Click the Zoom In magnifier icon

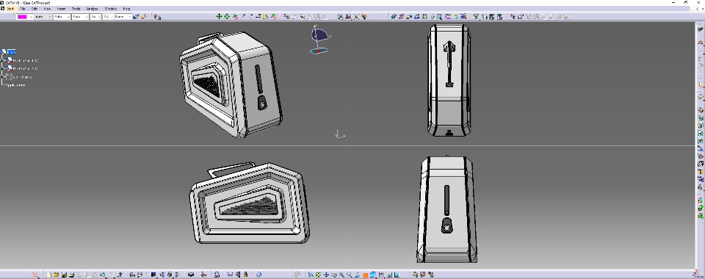tap(341, 275)
